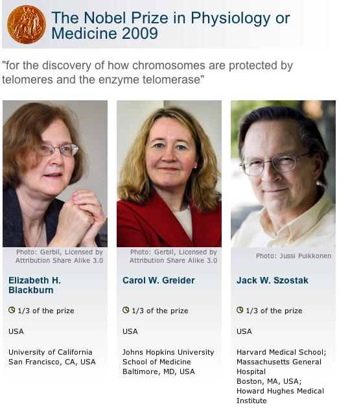Viewport: 350px width, 409px height.
Task: Click Howard Hughes Medical Institute text
Action: 280,395
